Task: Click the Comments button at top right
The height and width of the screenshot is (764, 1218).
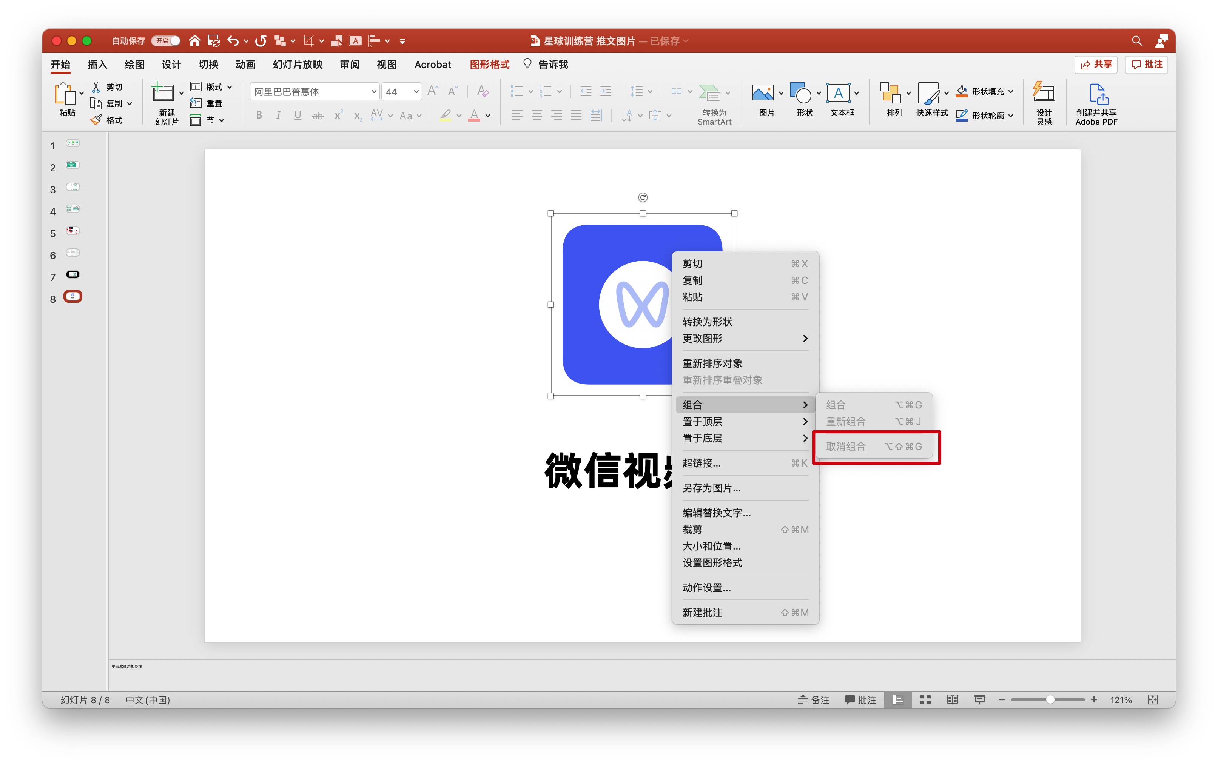Action: (1146, 65)
